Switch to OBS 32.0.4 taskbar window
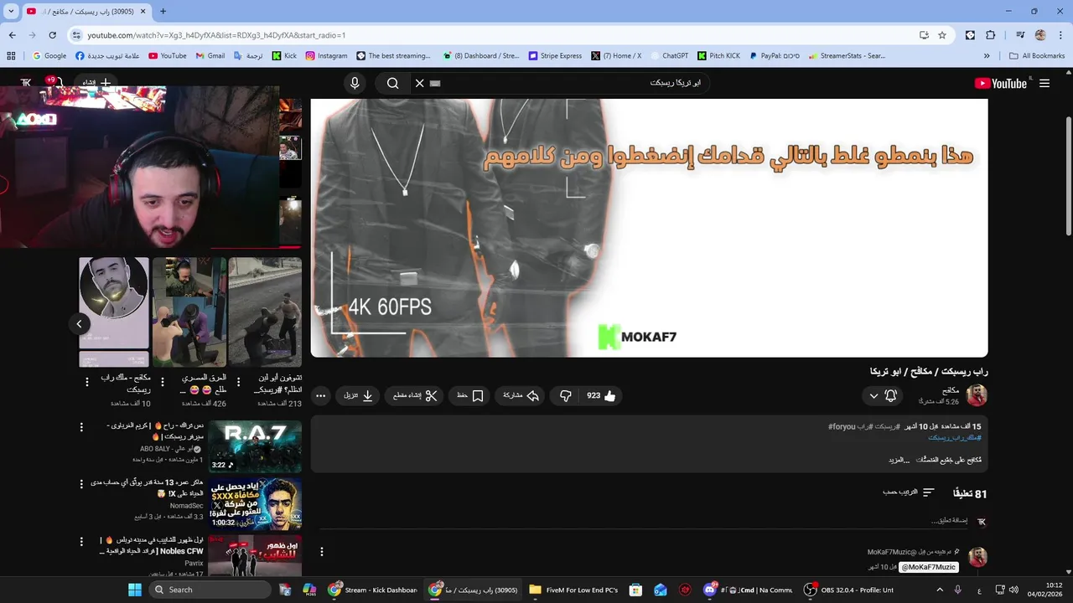The width and height of the screenshot is (1073, 603). coord(848,590)
